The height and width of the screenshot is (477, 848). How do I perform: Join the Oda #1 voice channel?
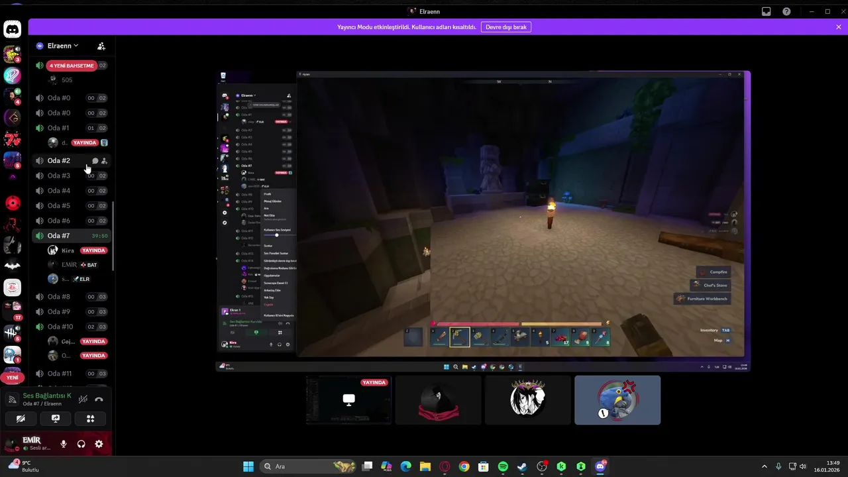point(72,128)
